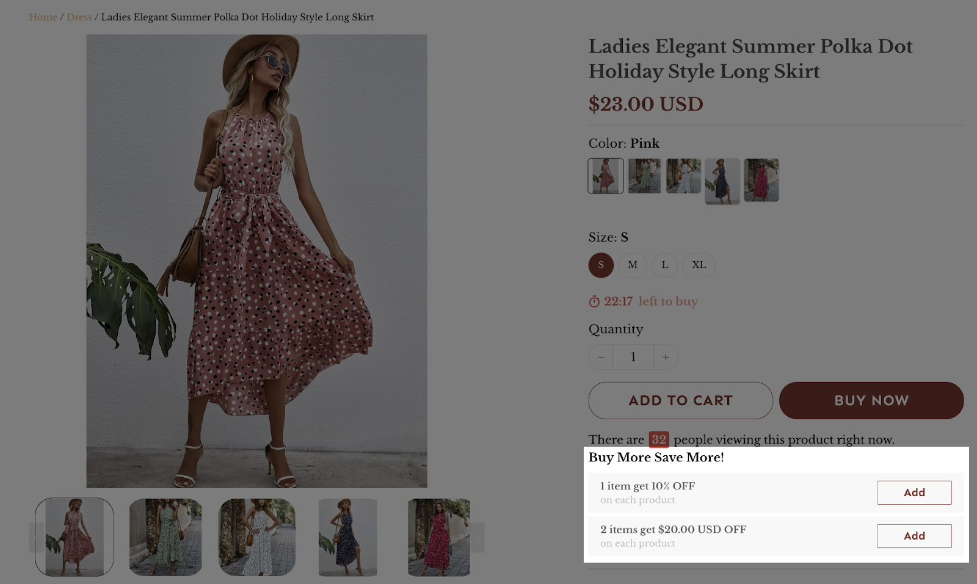Click the countdown timer clock icon
The height and width of the screenshot is (584, 977).
click(x=594, y=302)
